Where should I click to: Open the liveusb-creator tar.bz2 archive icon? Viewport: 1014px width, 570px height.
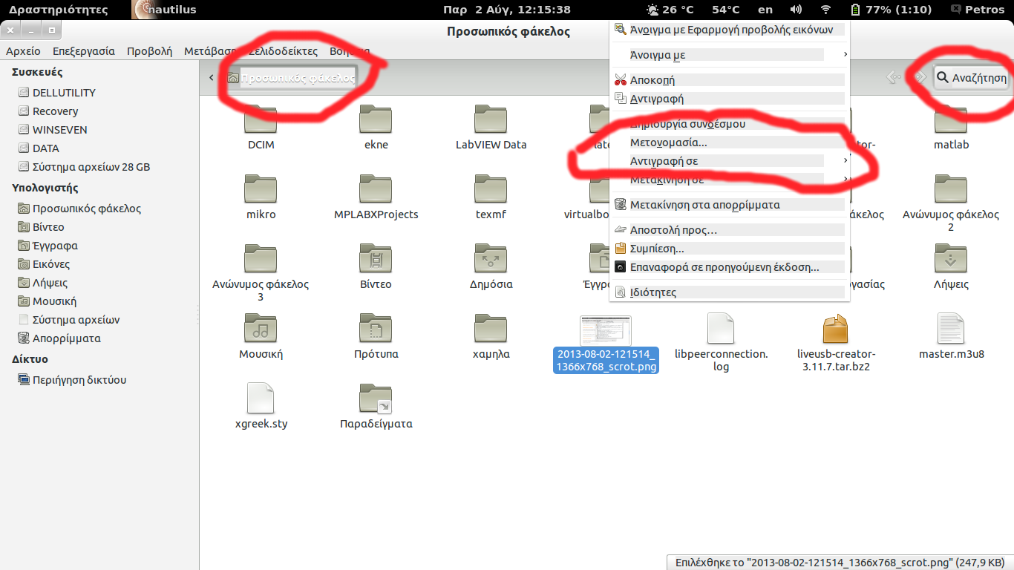click(x=835, y=330)
